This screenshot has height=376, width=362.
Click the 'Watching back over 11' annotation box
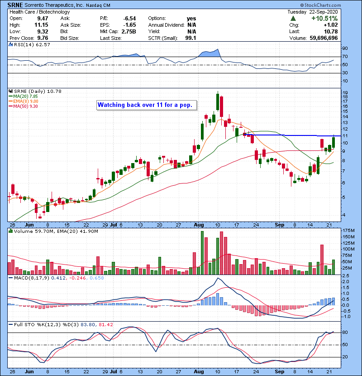147,105
